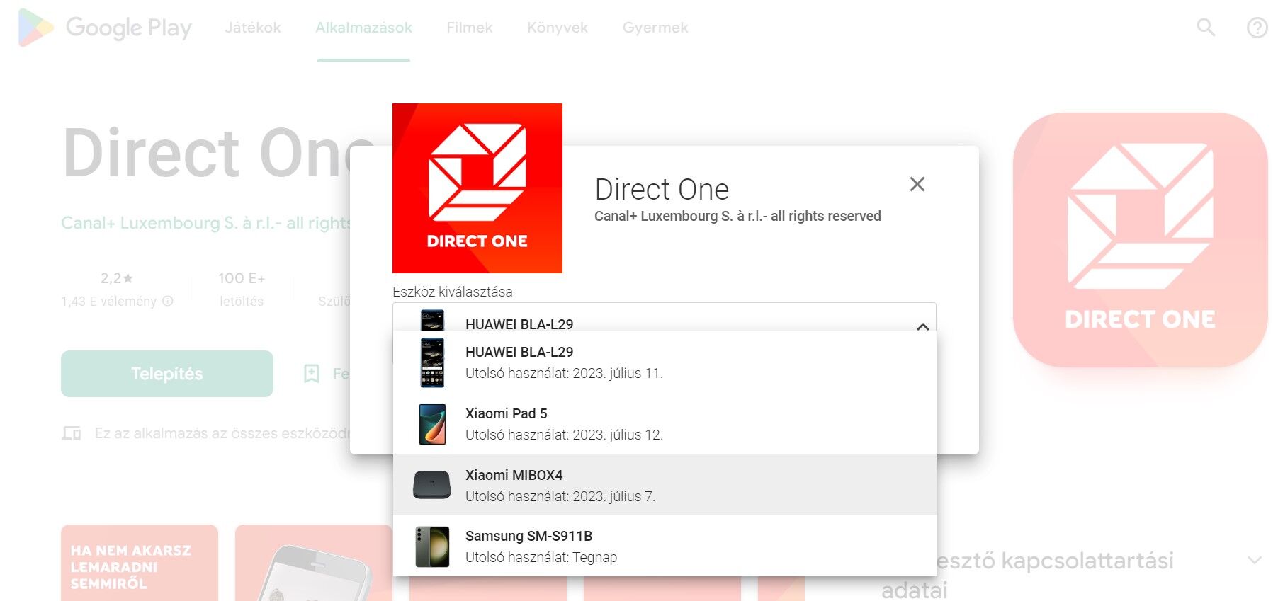Viewport: 1278px width, 601px height.
Task: Collapse the device selection dropdown chevron
Action: coord(922,326)
